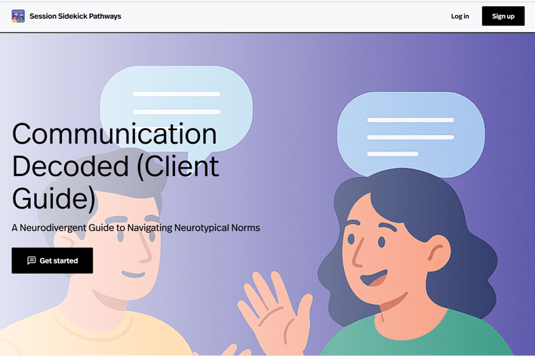
Task: Click the Get started button
Action: pos(52,260)
